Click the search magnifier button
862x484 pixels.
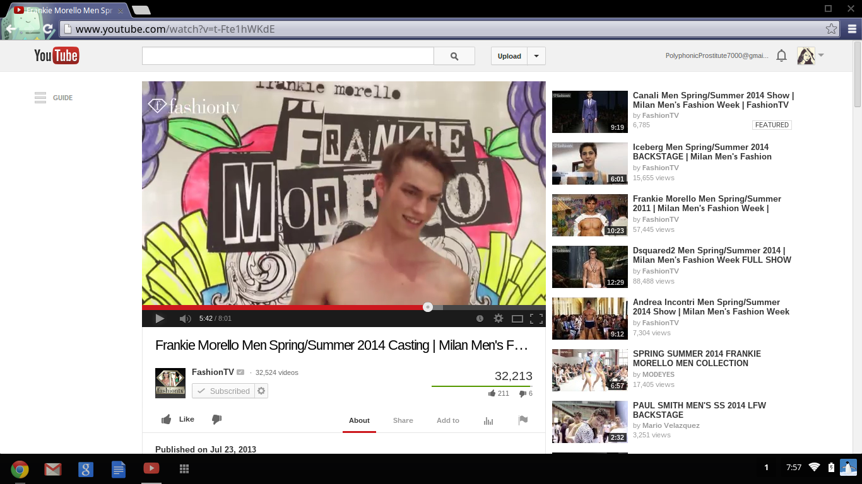point(454,56)
